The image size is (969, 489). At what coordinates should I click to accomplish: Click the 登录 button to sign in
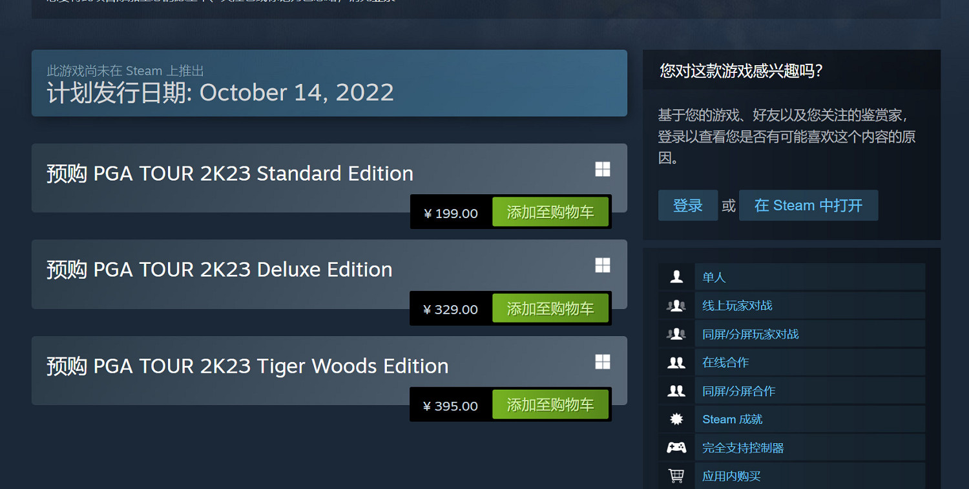(687, 205)
